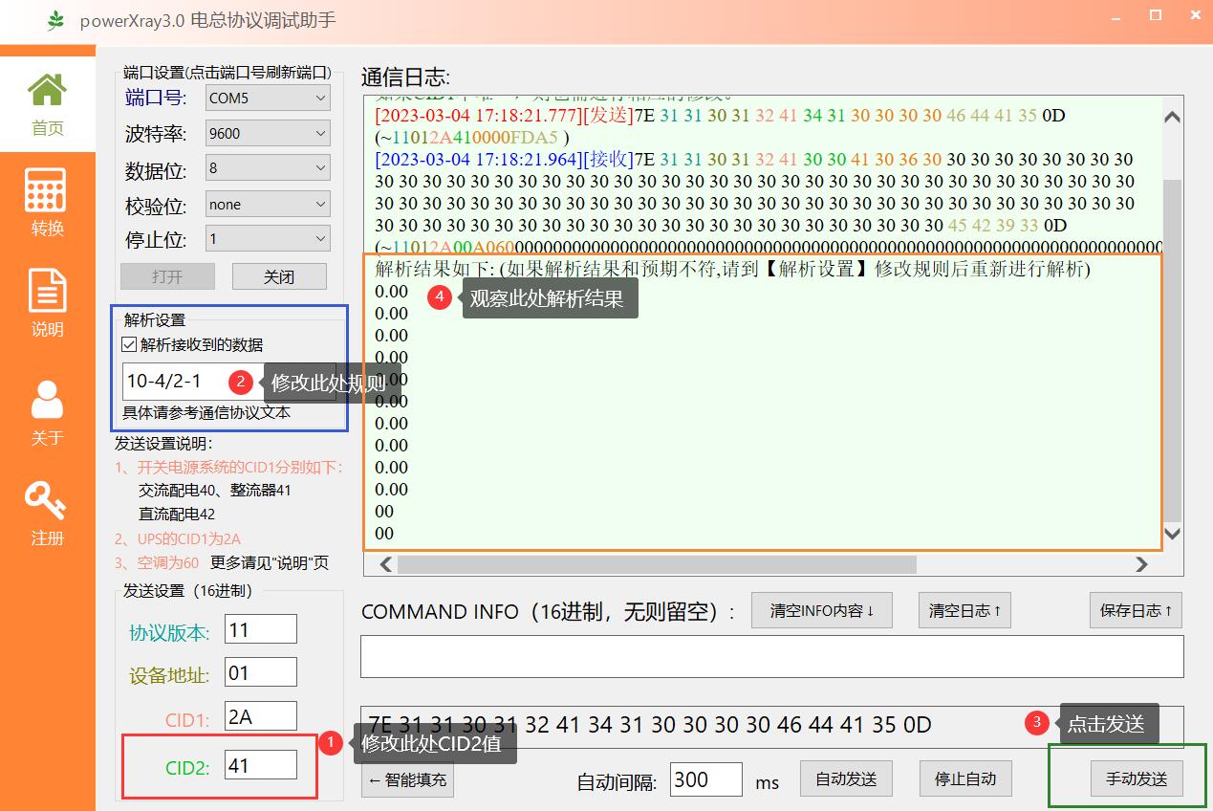Click the 手动发送 button
The width and height of the screenshot is (1213, 811).
[x=1137, y=779]
